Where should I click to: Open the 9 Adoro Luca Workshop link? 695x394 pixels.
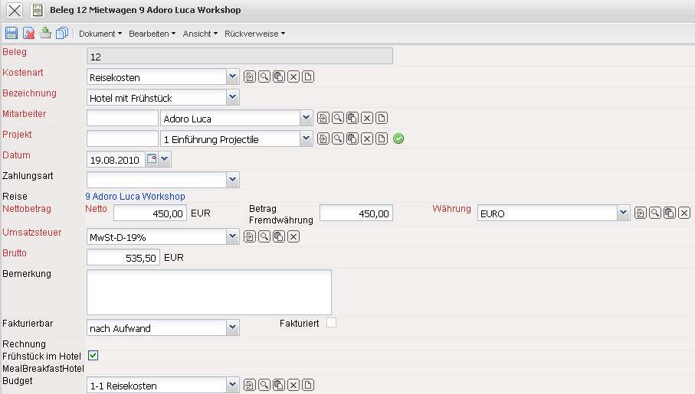pyautogui.click(x=135, y=197)
